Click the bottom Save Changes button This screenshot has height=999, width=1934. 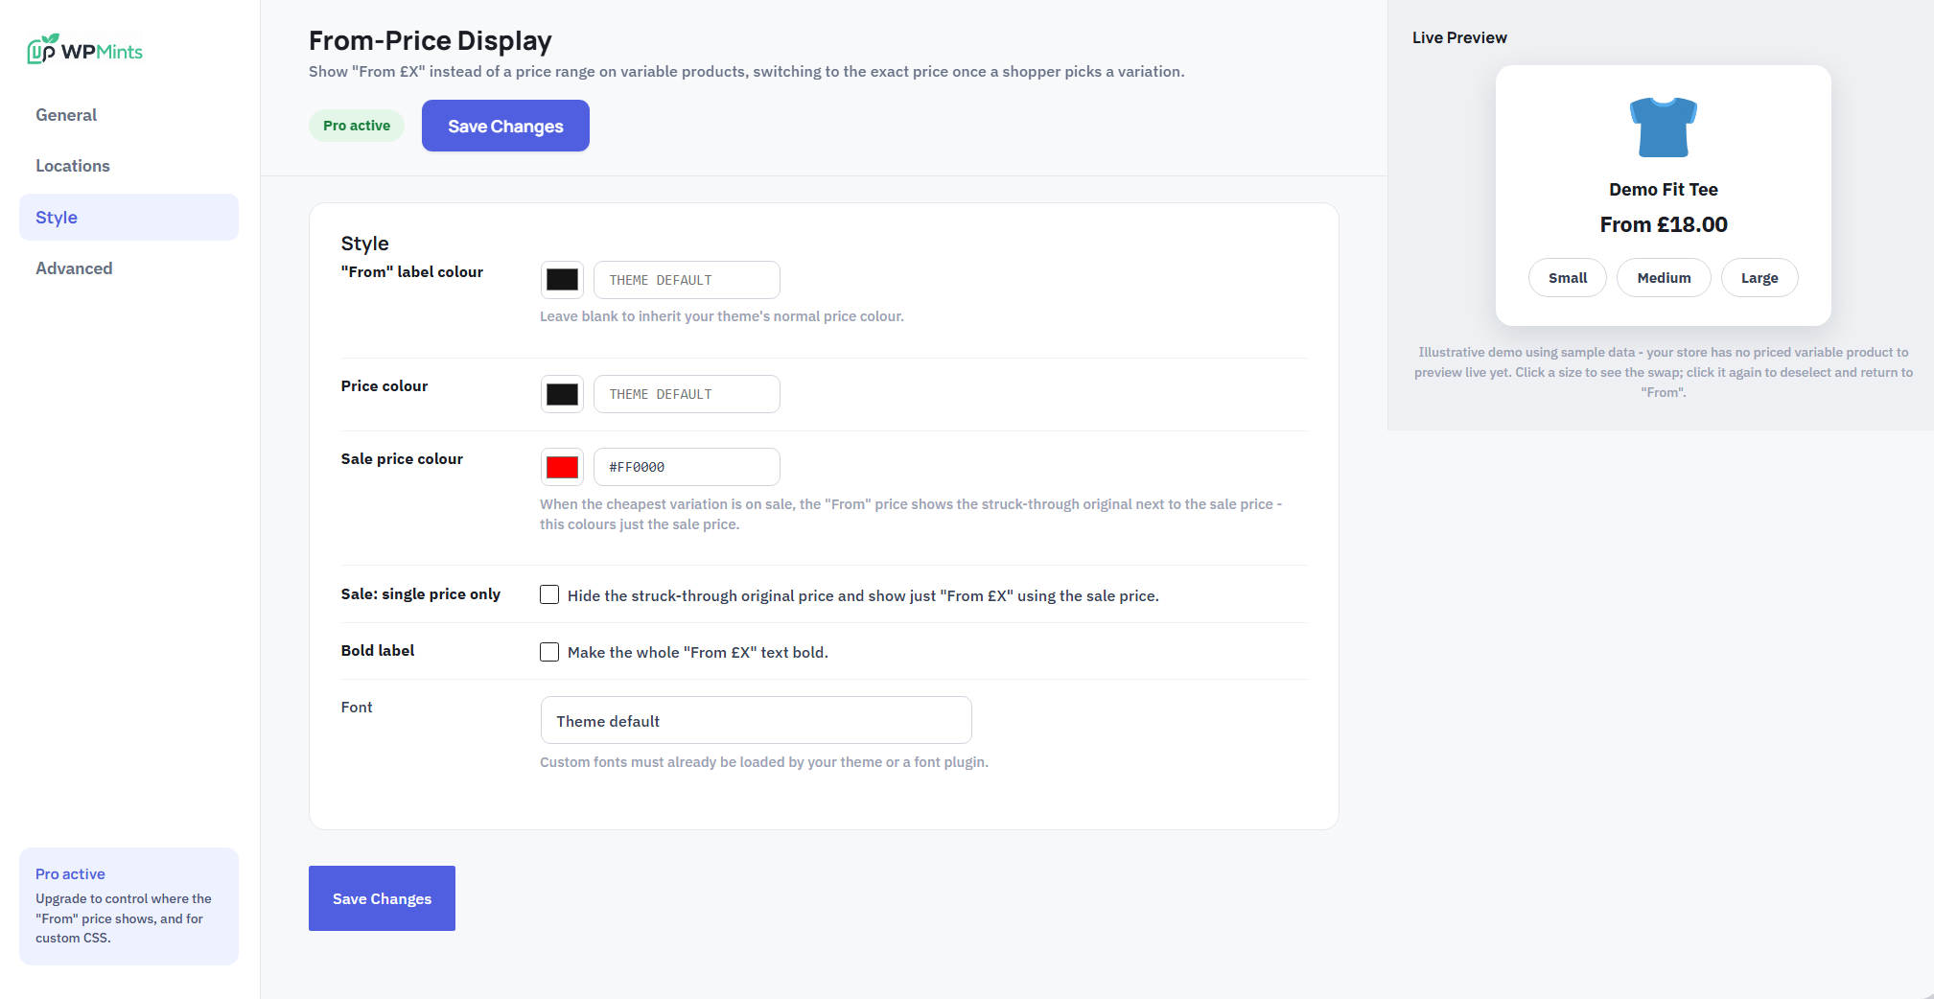click(382, 898)
